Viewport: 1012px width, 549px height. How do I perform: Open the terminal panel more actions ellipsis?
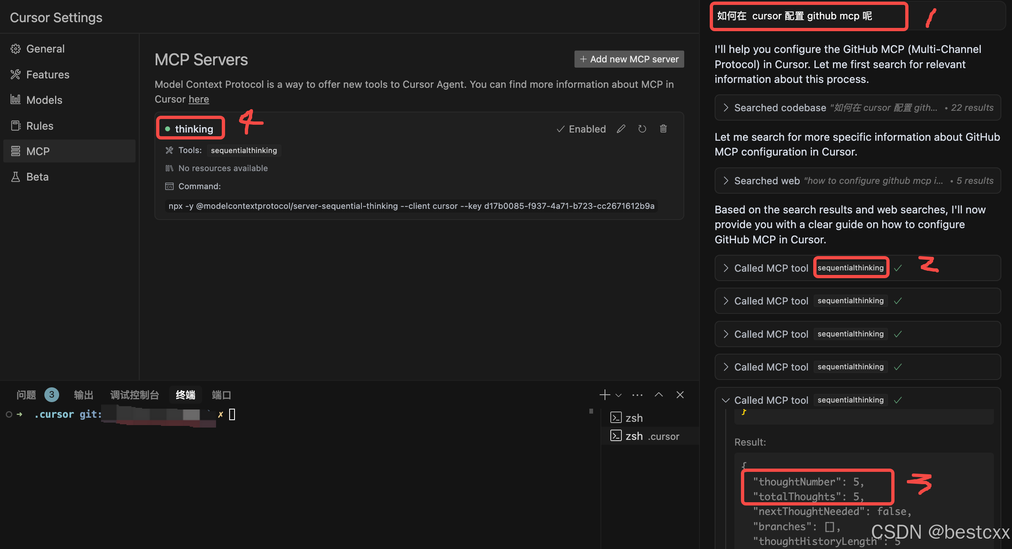[637, 395]
